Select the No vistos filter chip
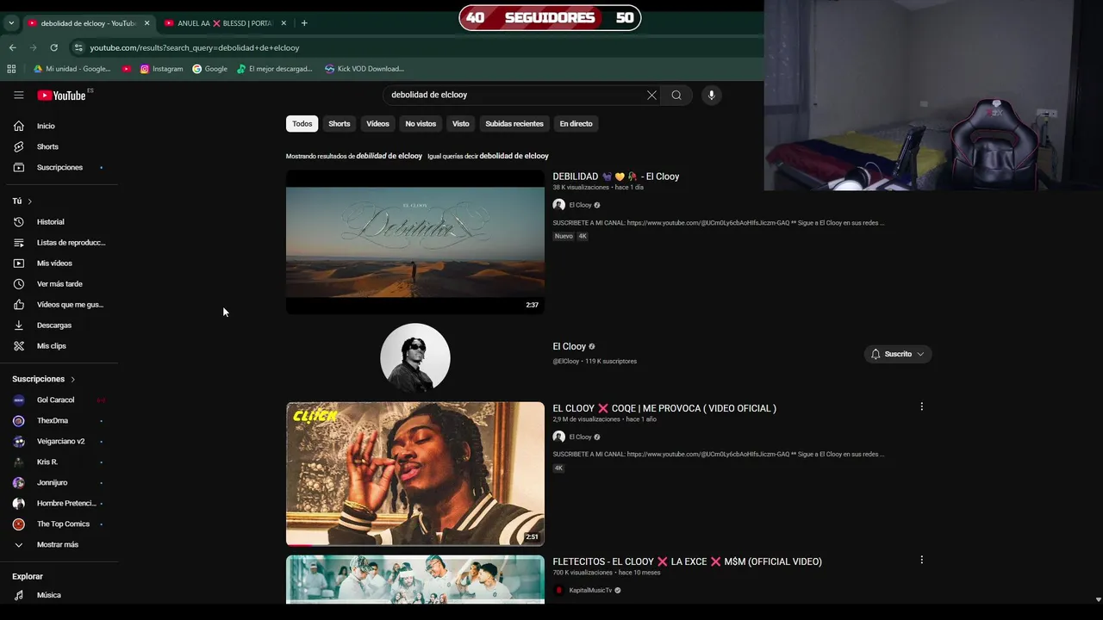Viewport: 1103px width, 620px height. point(421,124)
